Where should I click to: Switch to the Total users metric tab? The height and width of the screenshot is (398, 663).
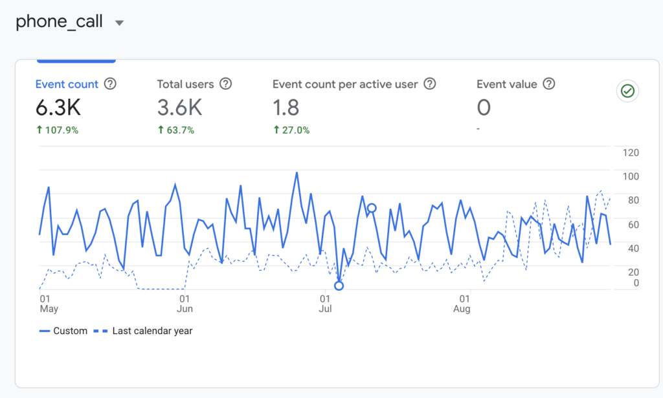(x=185, y=84)
